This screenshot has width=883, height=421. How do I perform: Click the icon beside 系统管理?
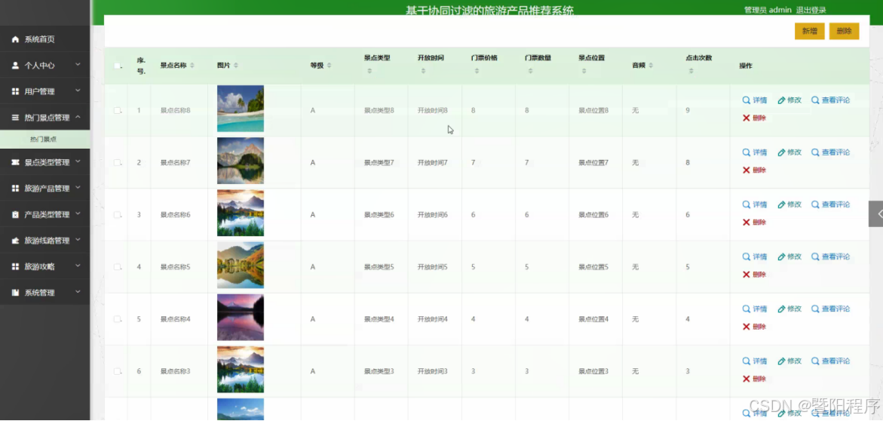[15, 293]
